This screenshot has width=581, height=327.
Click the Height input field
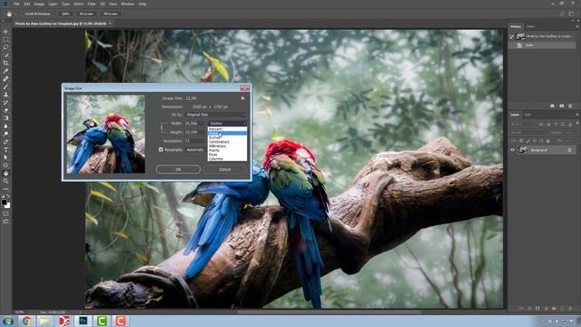coord(195,132)
